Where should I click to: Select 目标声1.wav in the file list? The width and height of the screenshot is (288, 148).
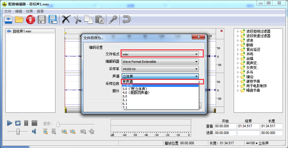[x=30, y=31]
